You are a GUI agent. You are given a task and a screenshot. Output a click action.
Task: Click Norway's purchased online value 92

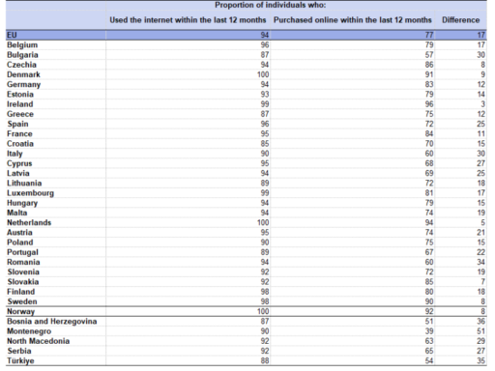(x=429, y=311)
